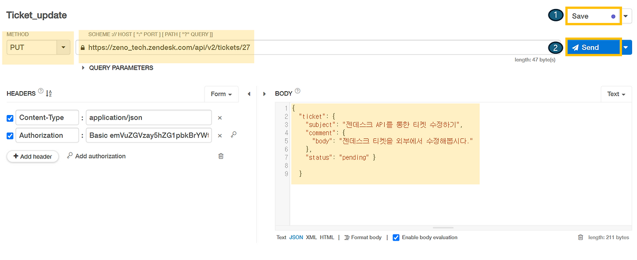Click Add header button
Image resolution: width=637 pixels, height=260 pixels.
click(33, 156)
